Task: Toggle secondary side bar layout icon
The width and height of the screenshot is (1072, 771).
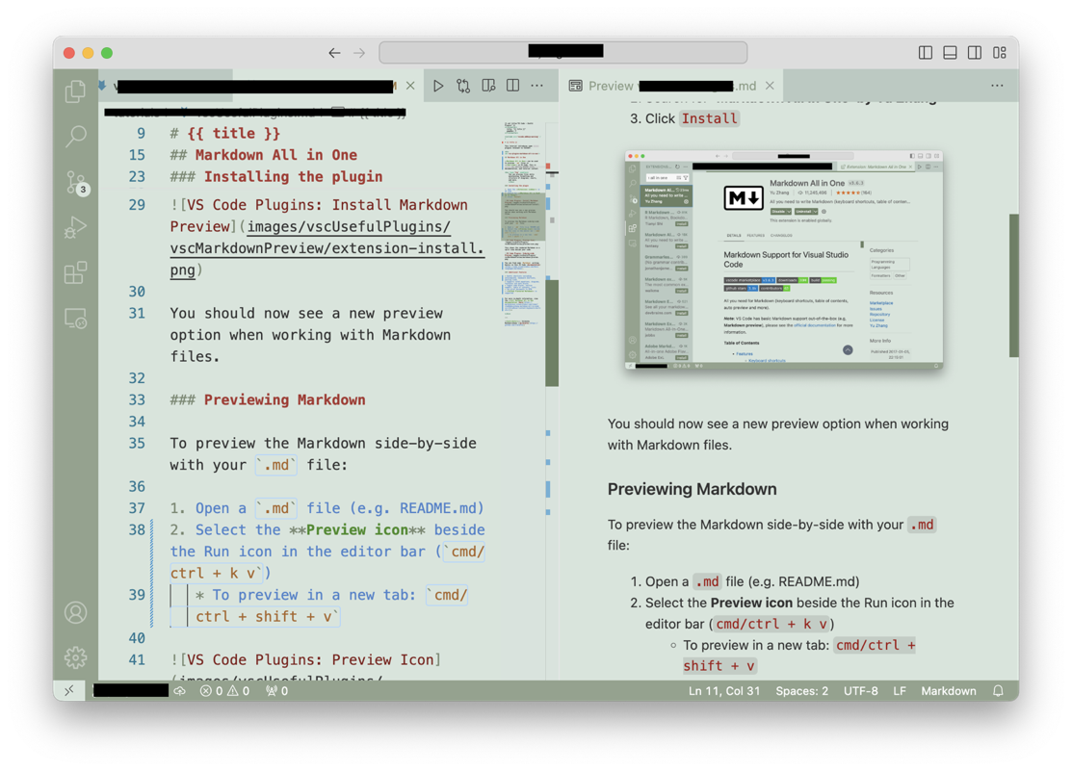Action: click(974, 53)
